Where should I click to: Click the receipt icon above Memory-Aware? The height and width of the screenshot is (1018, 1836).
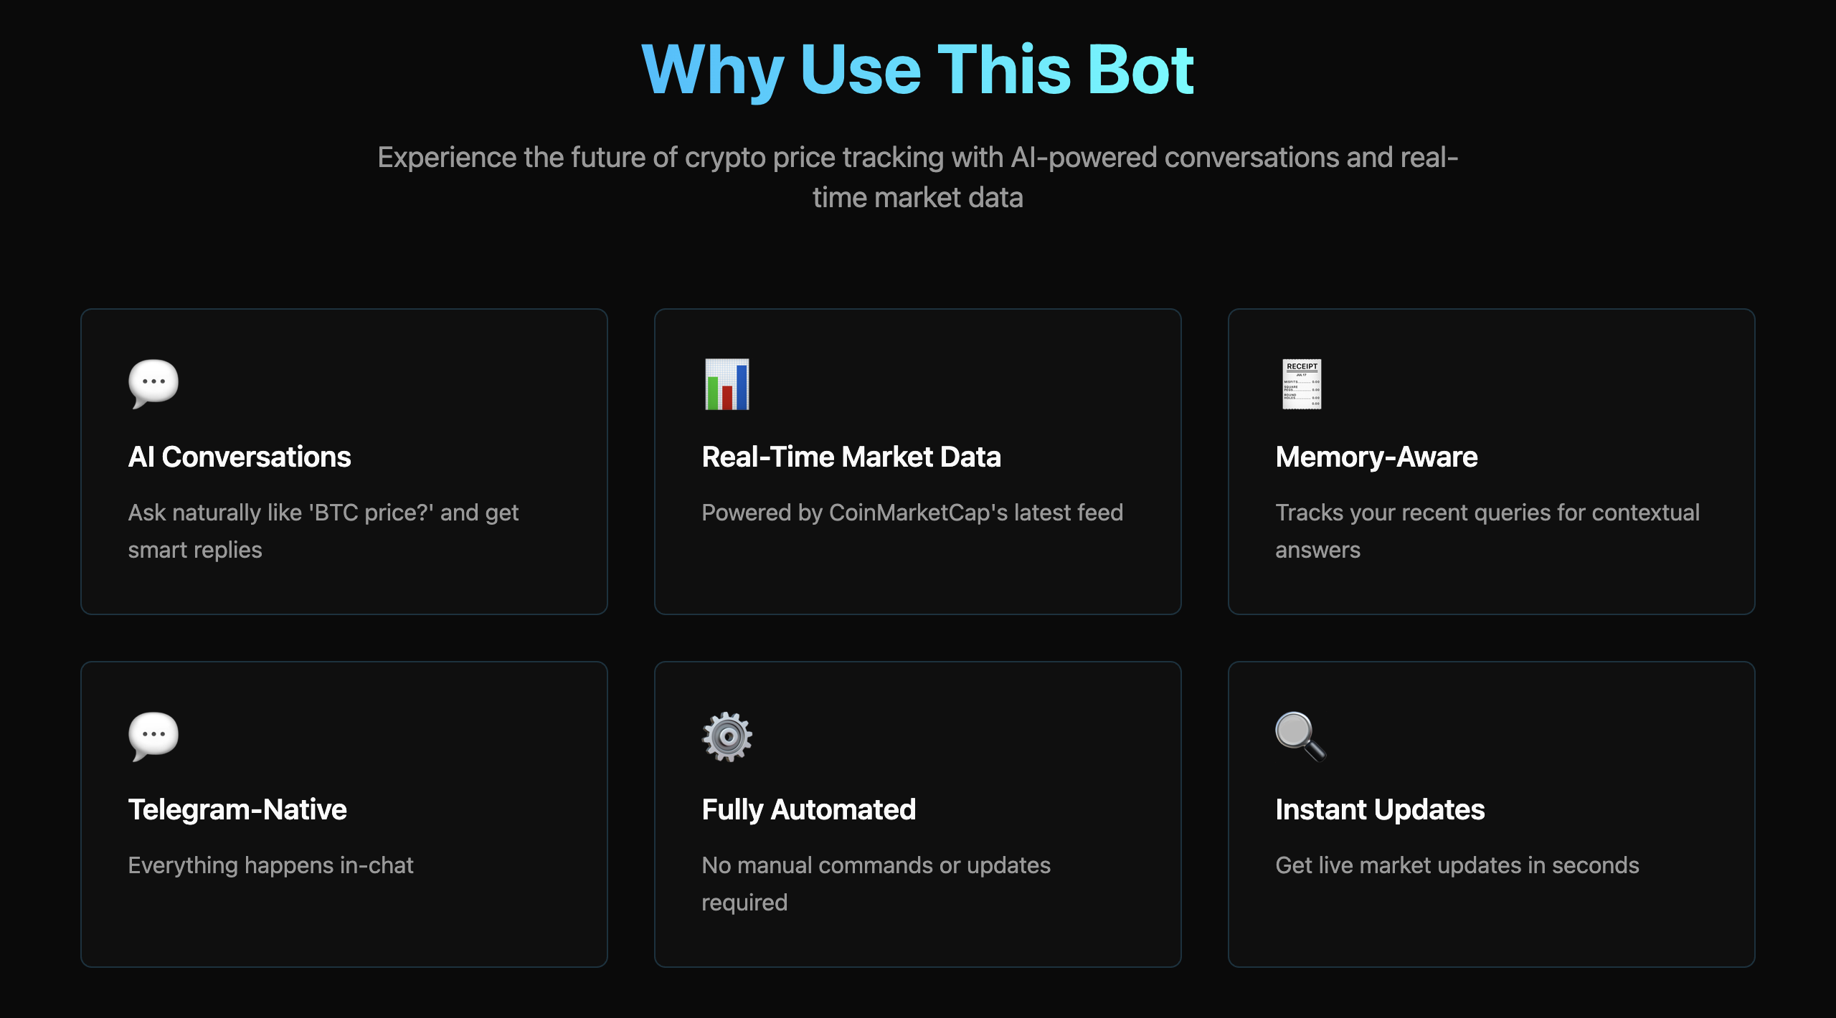[1302, 384]
